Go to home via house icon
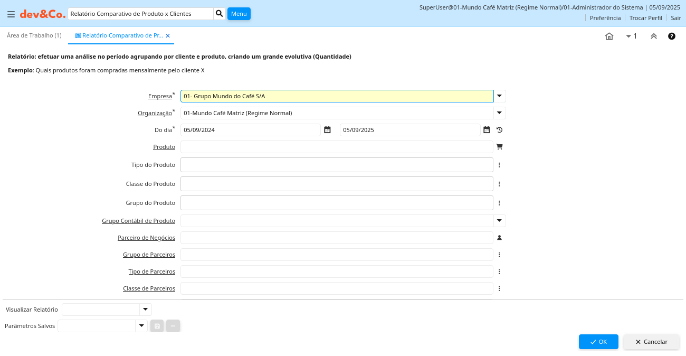 609,36
